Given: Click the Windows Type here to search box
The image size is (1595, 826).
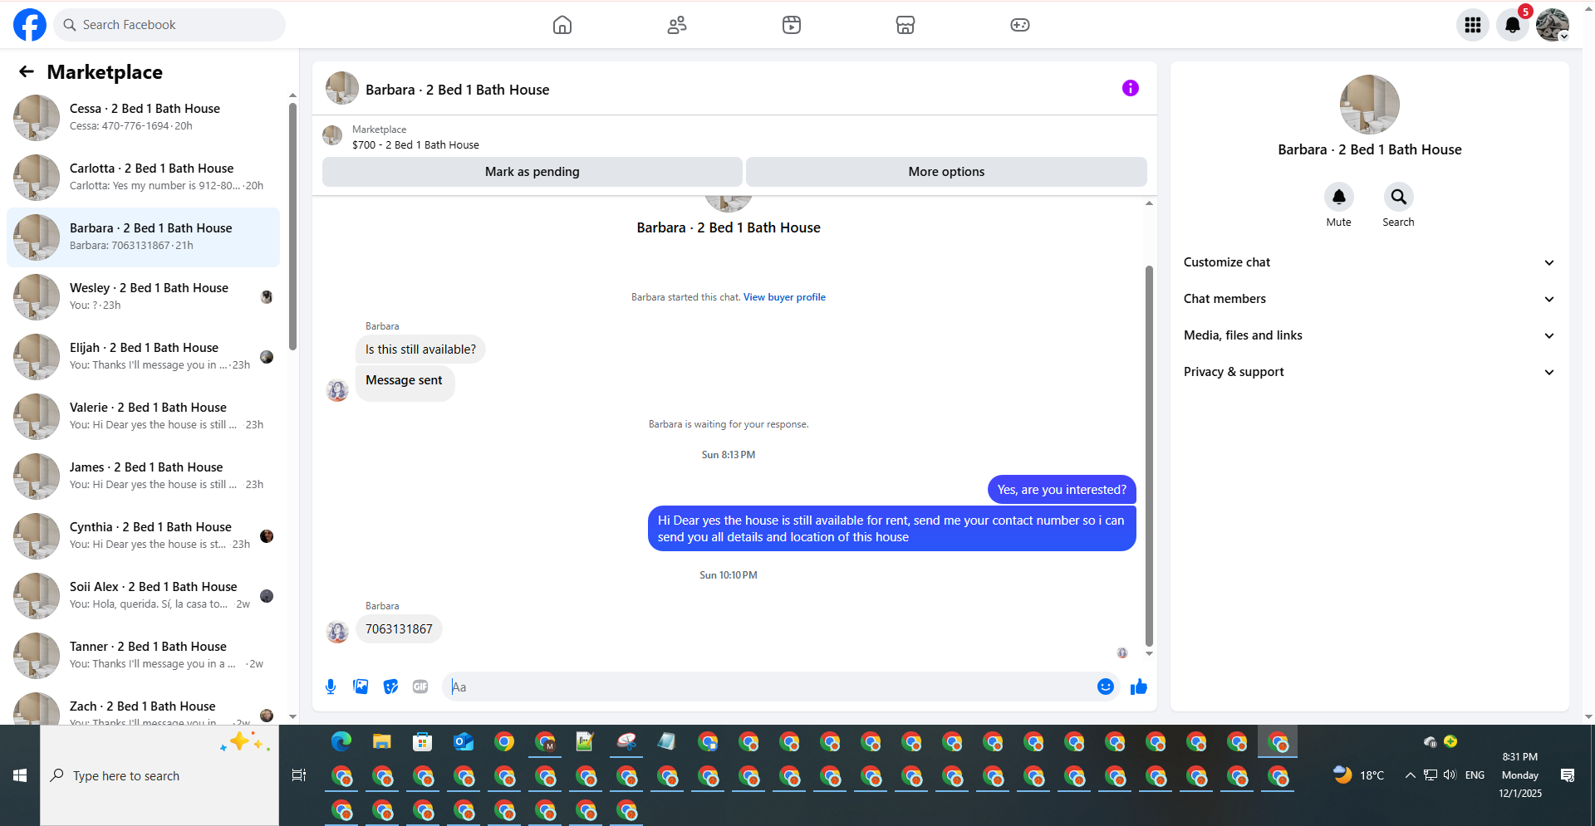Looking at the screenshot, I should (159, 775).
